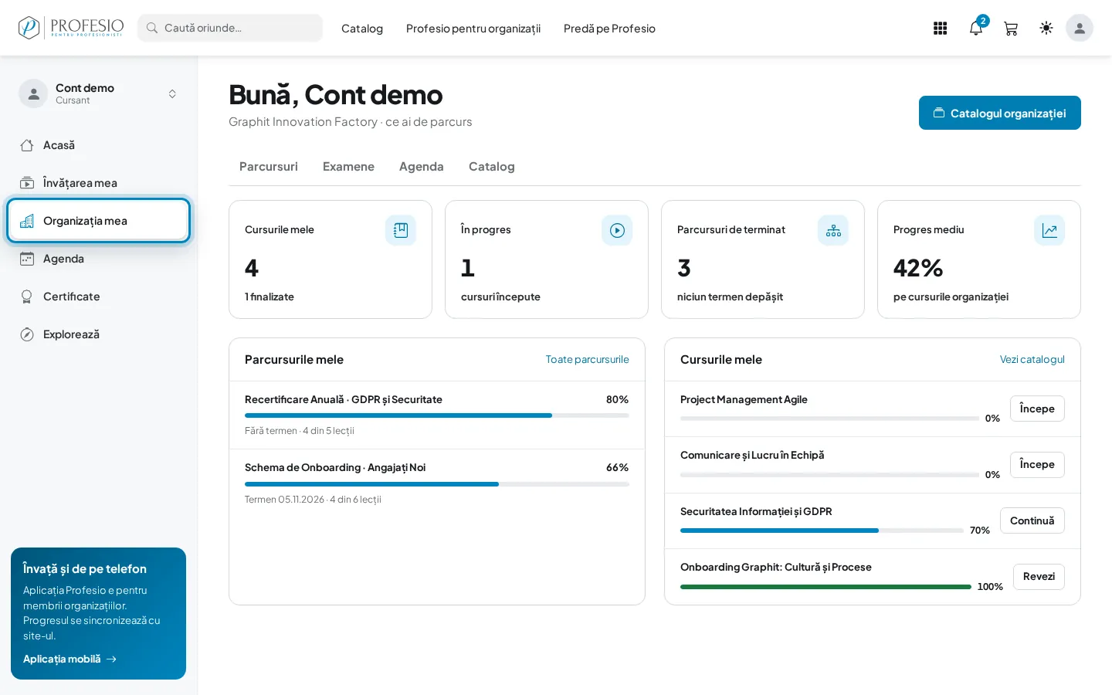The width and height of the screenshot is (1112, 695).
Task: Click the Acasă home icon
Action: pos(27,145)
